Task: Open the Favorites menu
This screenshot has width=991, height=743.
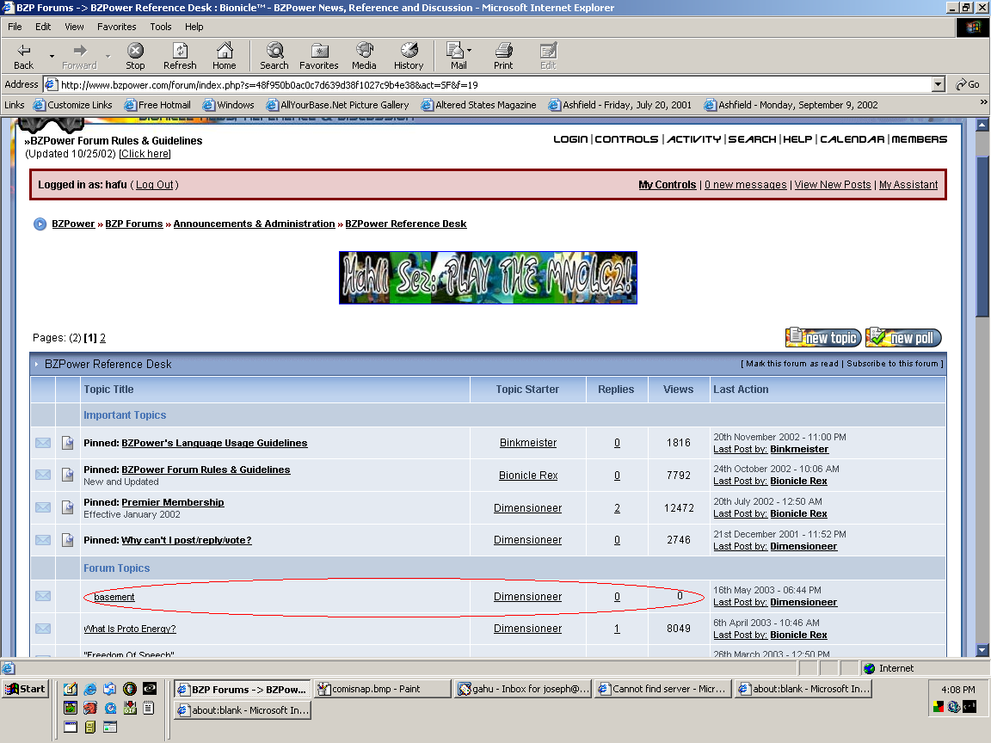Action: pos(116,27)
